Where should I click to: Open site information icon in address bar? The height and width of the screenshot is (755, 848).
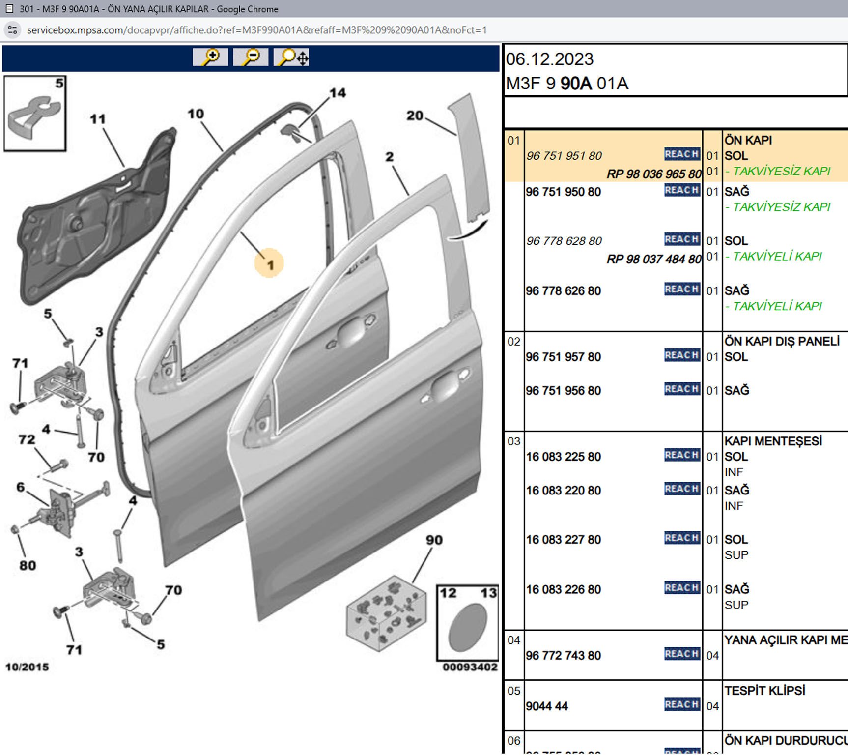[12, 30]
